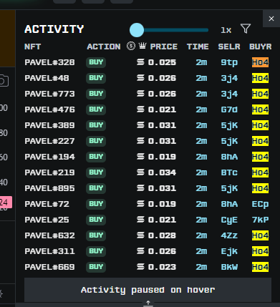
Task: Click the Solana icon in PAVEL#194 row
Action: coord(140,157)
